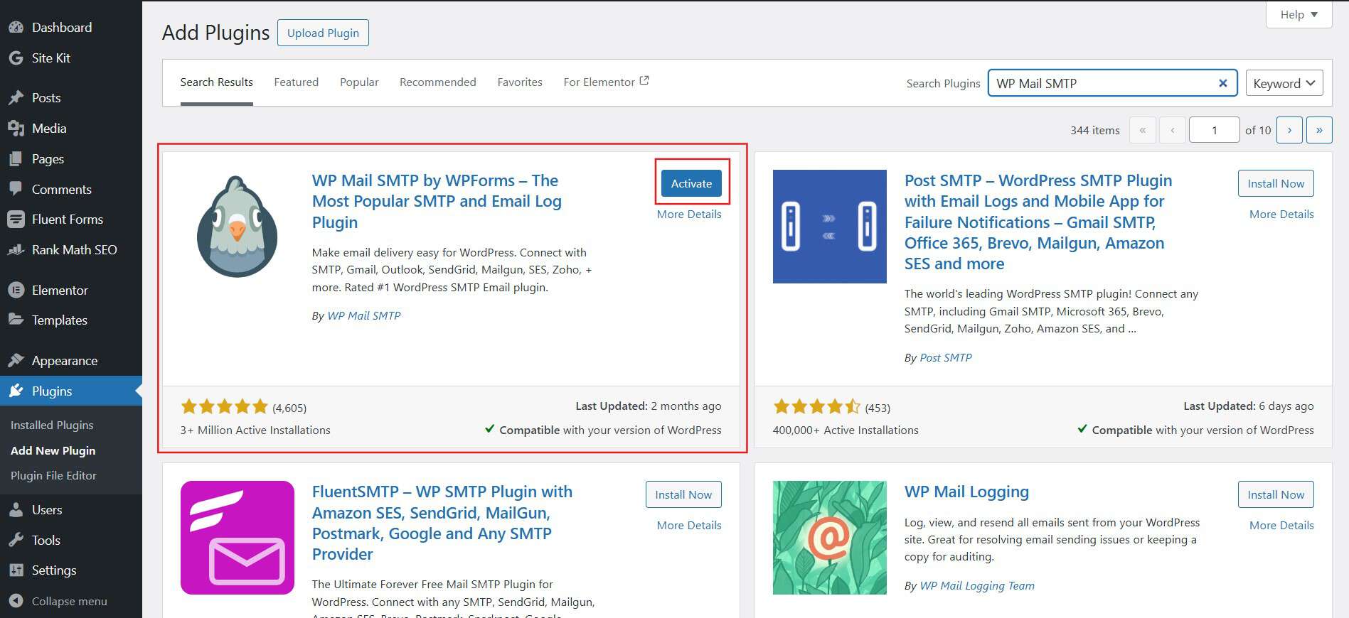The image size is (1349, 618).
Task: Click the Posts pin icon
Action: point(16,98)
